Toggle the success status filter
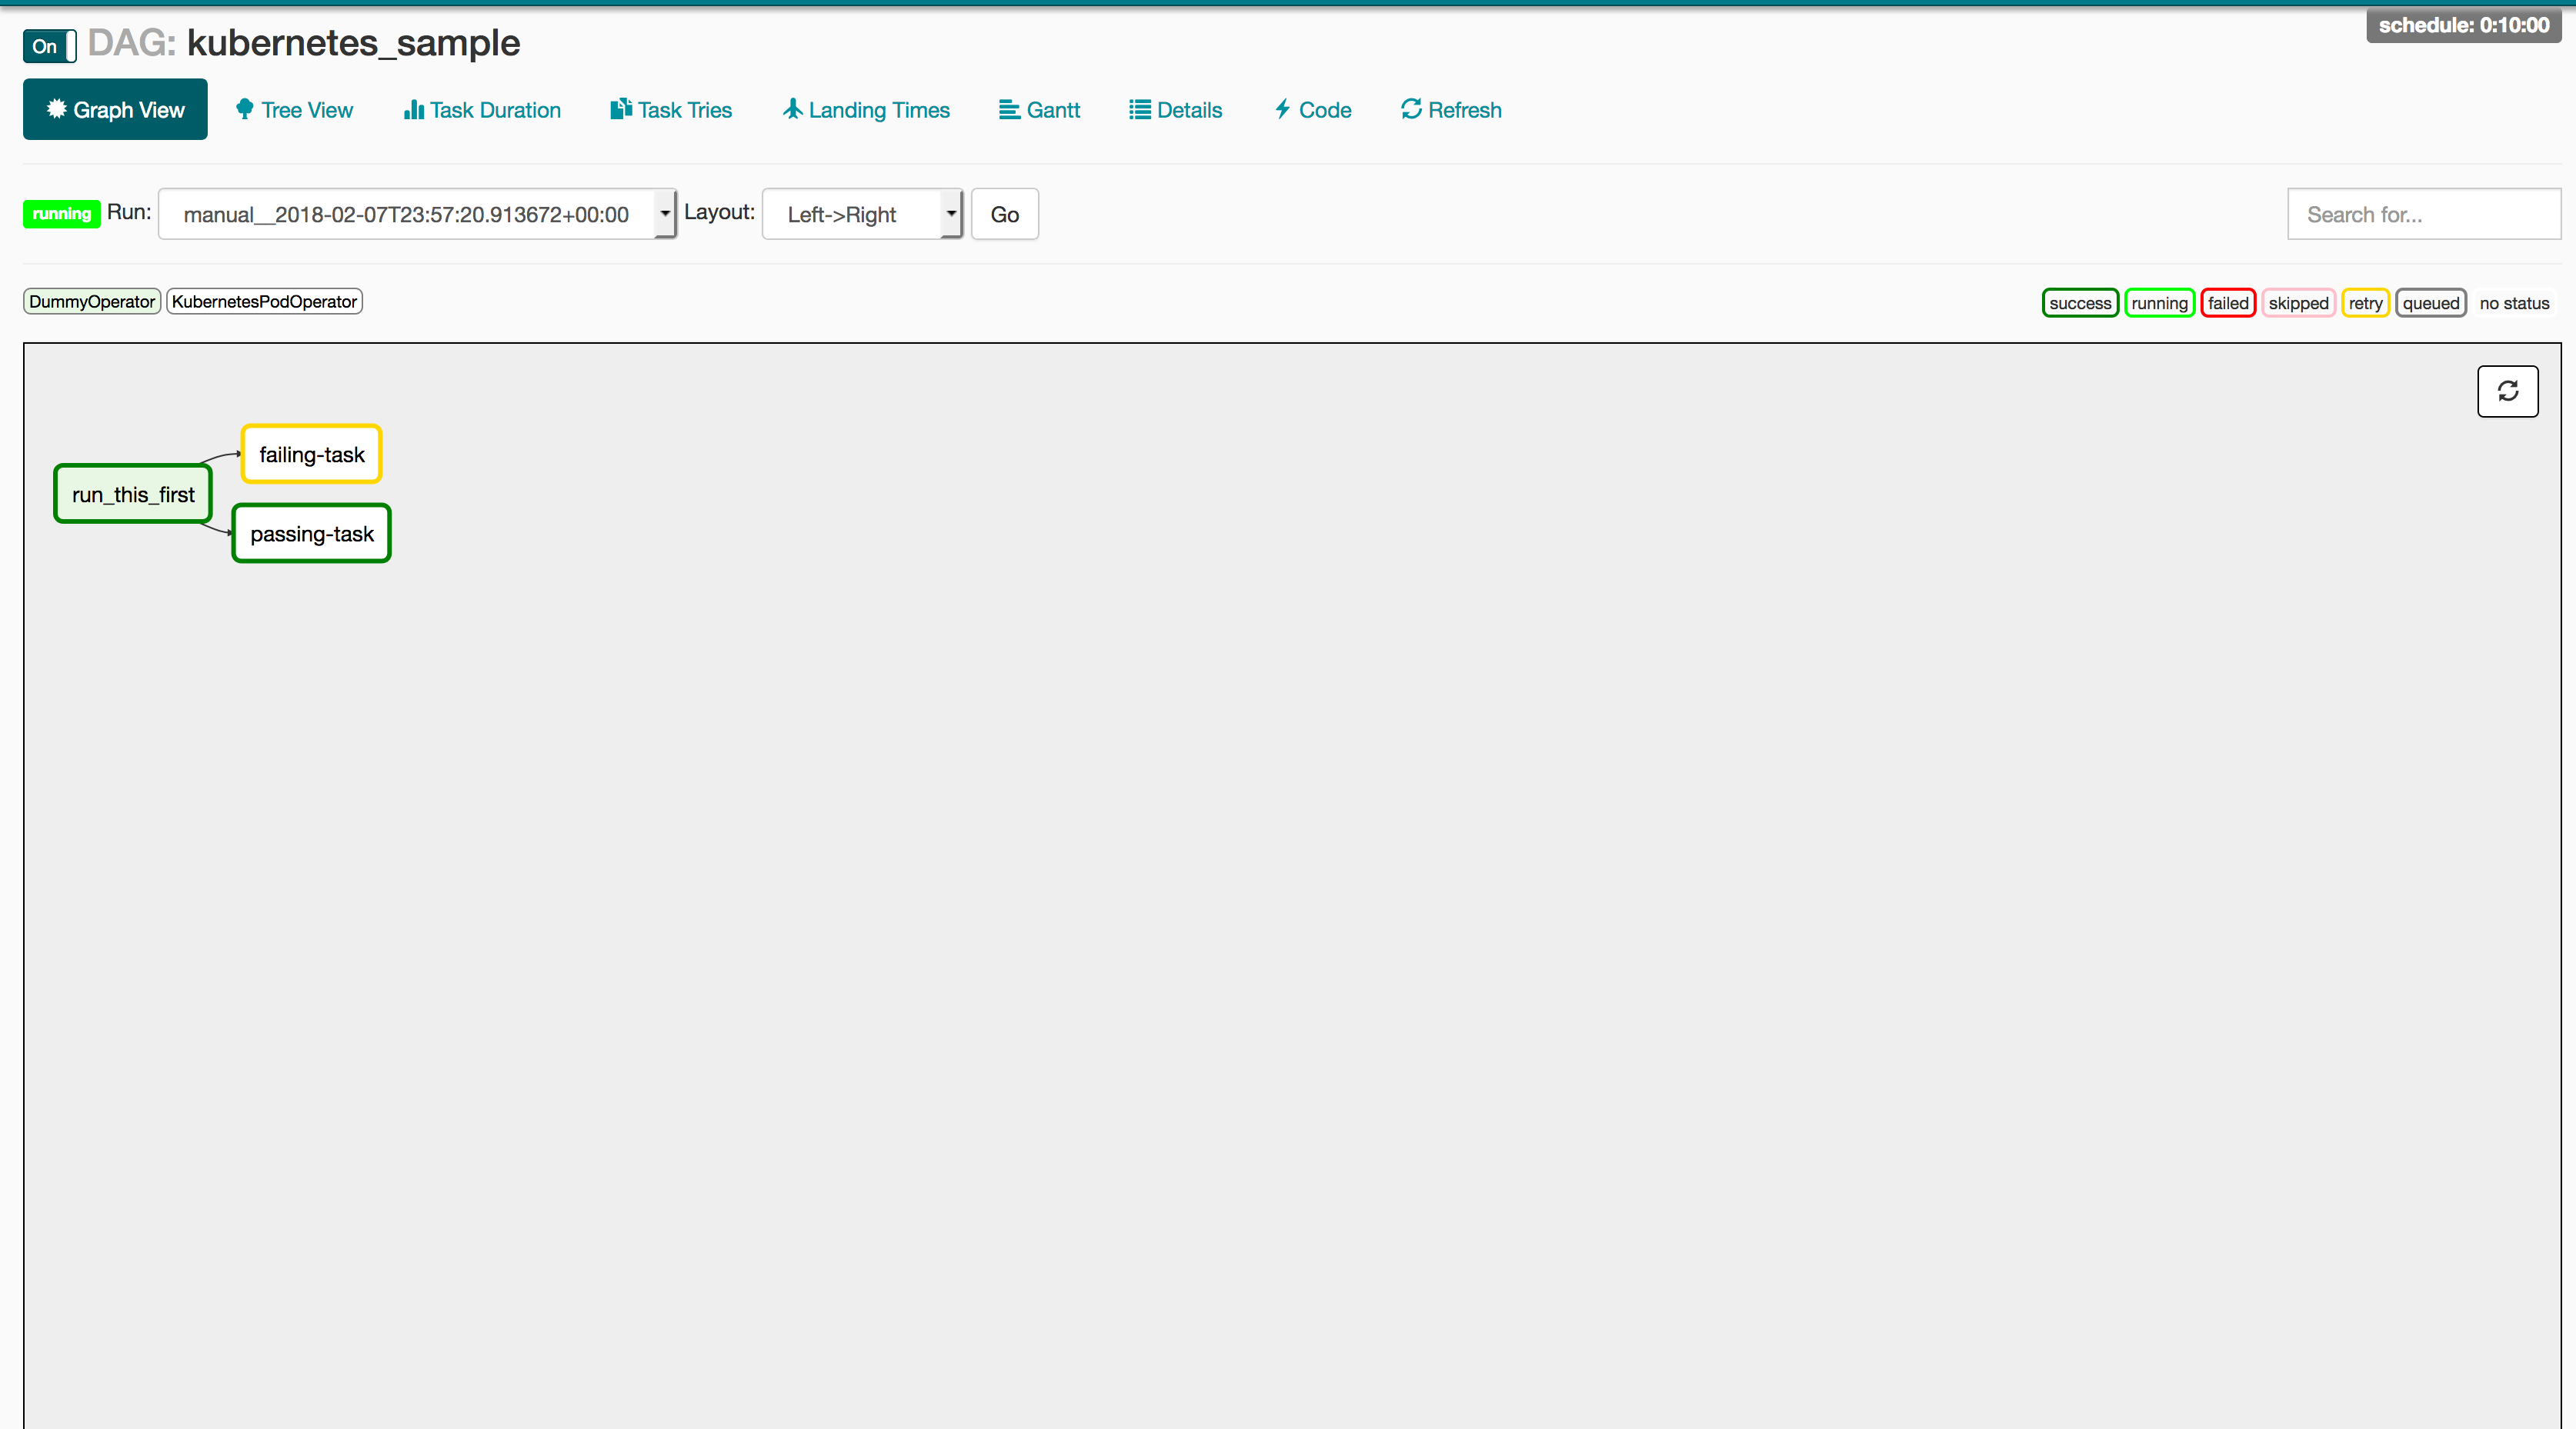Viewport: 2576px width, 1429px height. pos(2079,303)
